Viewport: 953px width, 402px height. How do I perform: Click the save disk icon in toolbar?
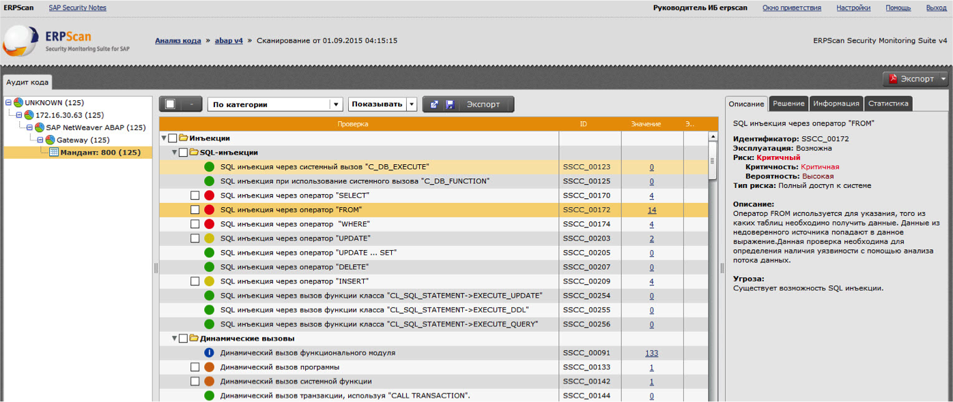[449, 104]
